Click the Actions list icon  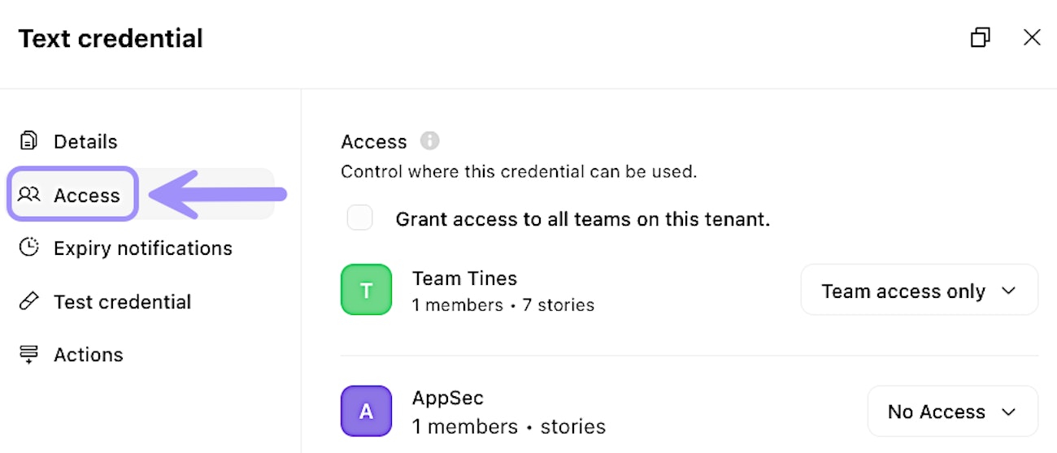tap(29, 355)
